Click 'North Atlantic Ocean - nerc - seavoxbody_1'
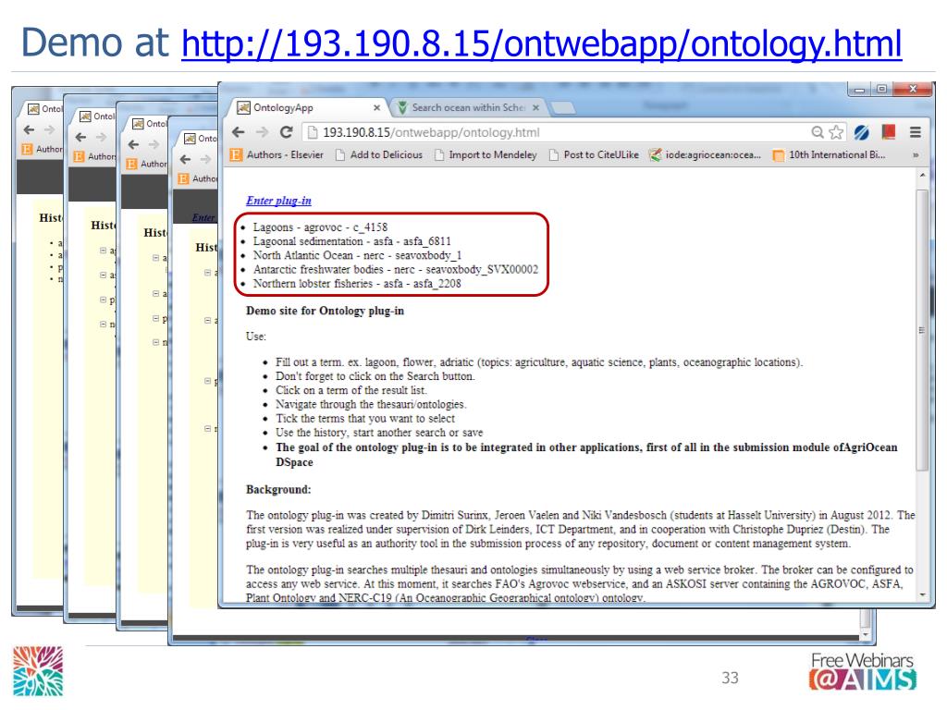 tap(357, 255)
